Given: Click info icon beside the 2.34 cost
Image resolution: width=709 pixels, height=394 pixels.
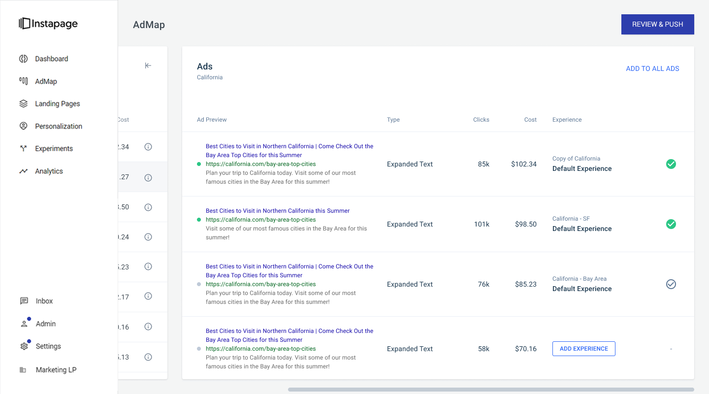Looking at the screenshot, I should click(x=148, y=147).
